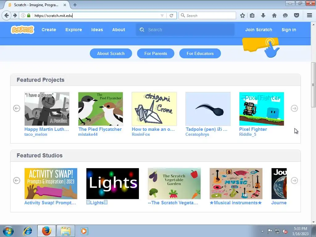316x237 pixels.
Task: Show next Featured Studios with right arrow
Action: [294, 181]
